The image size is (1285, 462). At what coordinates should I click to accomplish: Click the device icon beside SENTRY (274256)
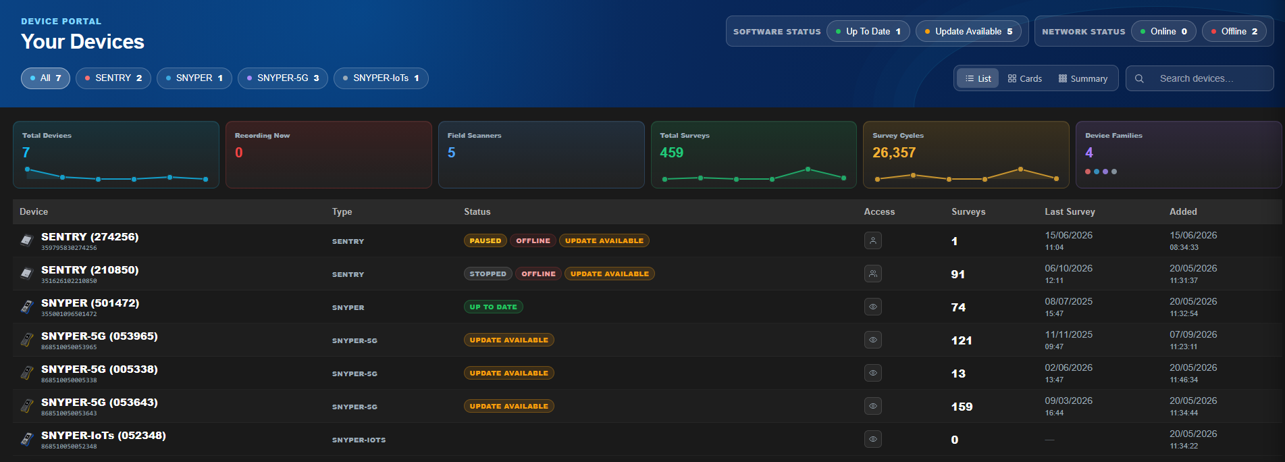(x=27, y=240)
